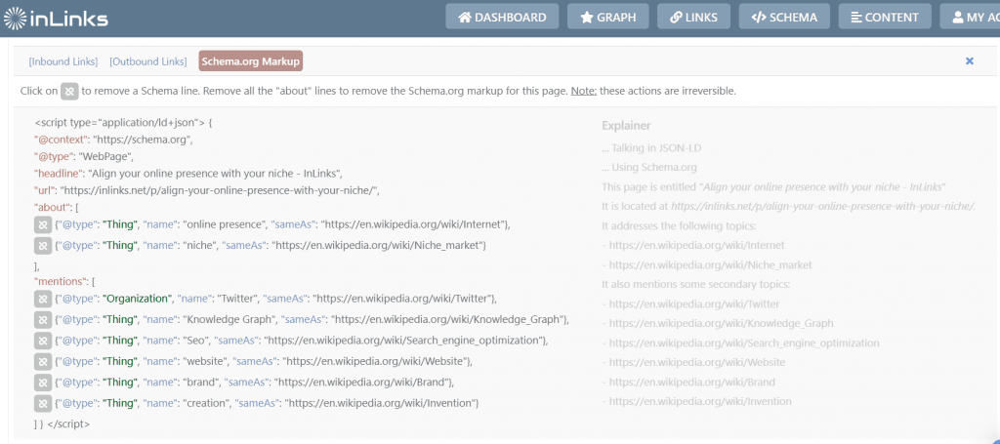Click the Explainer heading
This screenshot has height=444, width=1000.
click(x=626, y=126)
